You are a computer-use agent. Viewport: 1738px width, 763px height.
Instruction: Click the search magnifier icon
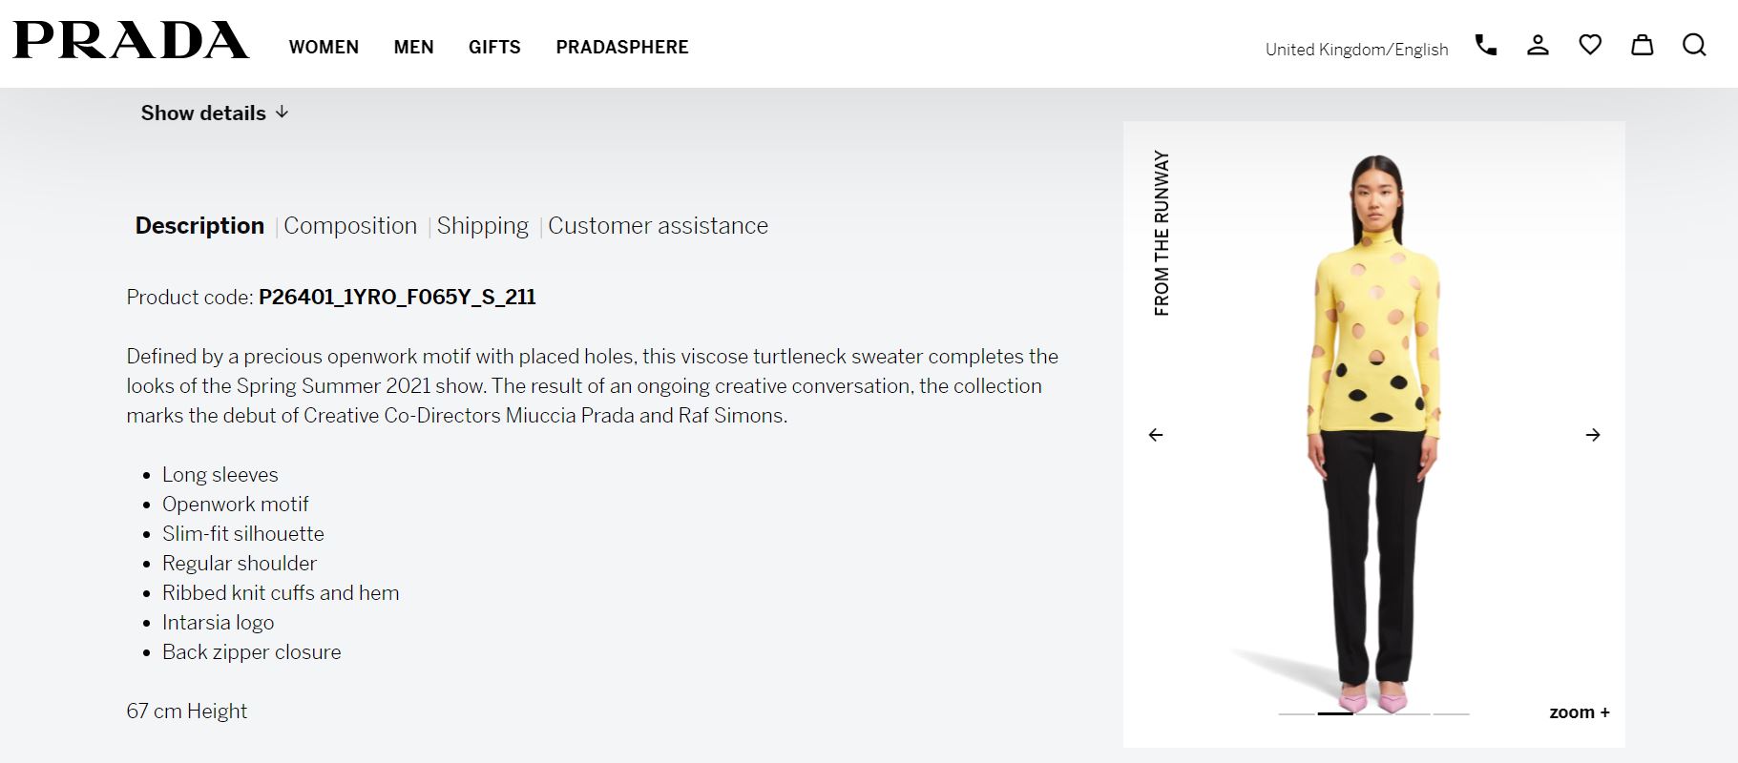(1694, 45)
